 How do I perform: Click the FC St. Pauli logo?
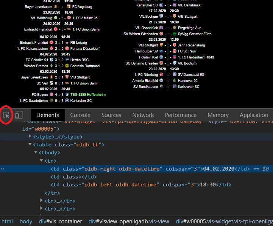(175, 51)
